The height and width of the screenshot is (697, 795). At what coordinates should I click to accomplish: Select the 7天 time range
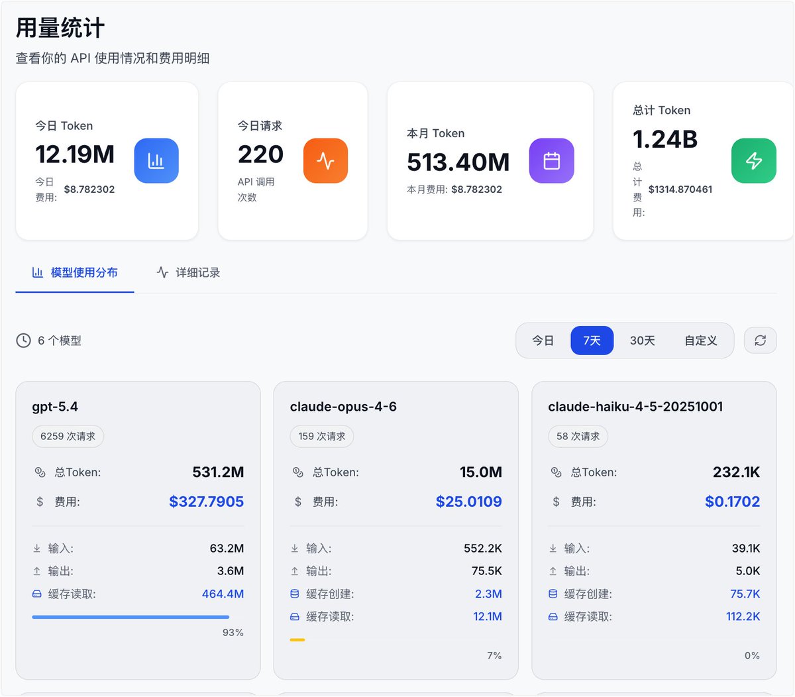pos(592,341)
